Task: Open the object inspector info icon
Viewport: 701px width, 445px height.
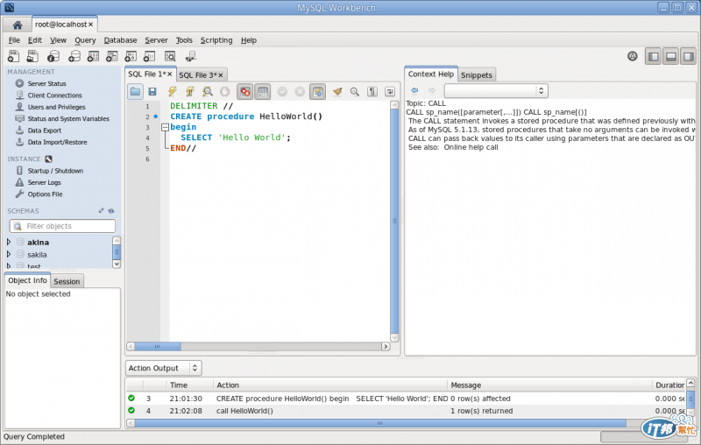Action: 53,56
